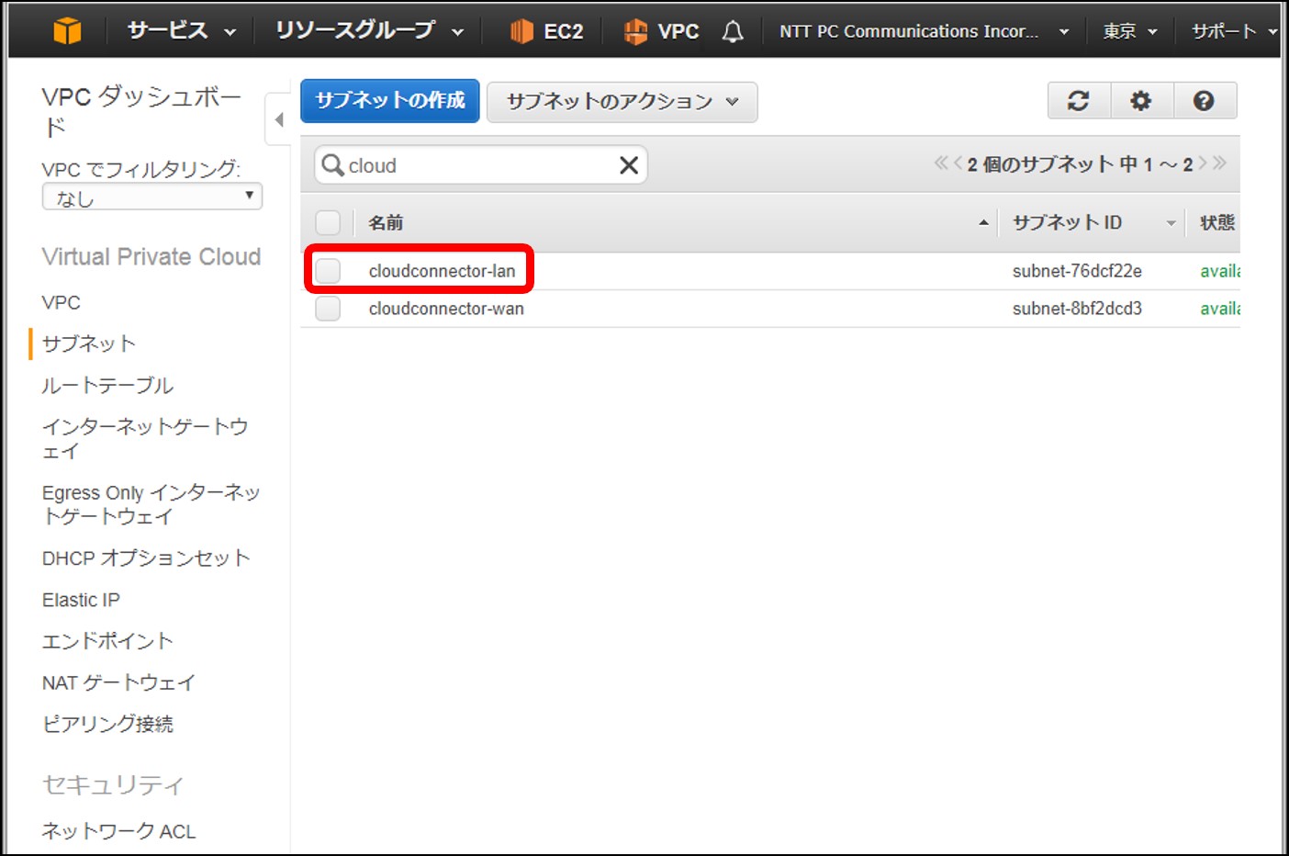
Task: Select VPC in the sidebar
Action: 62,302
